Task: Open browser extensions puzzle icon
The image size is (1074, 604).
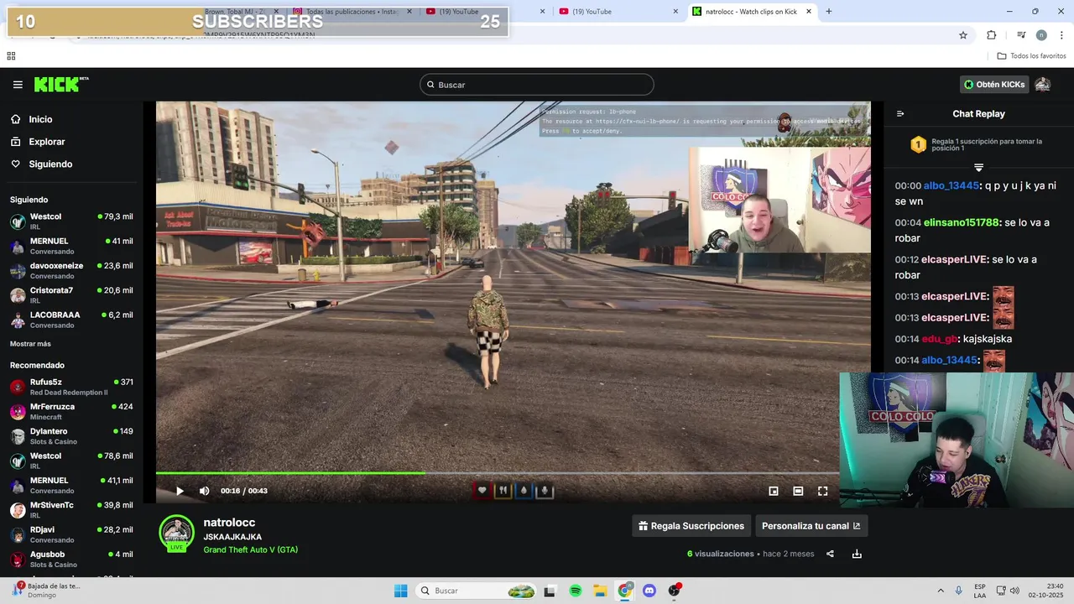Action: tap(992, 35)
